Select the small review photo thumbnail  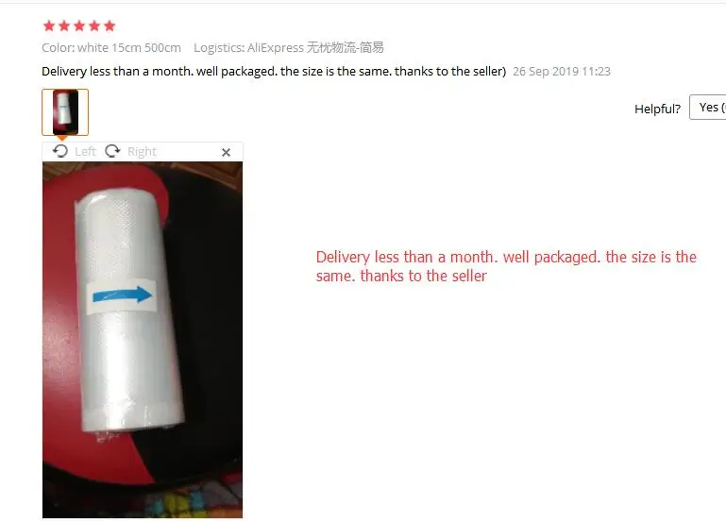(x=65, y=112)
